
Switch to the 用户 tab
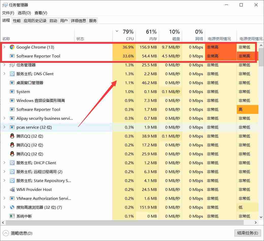point(64,21)
